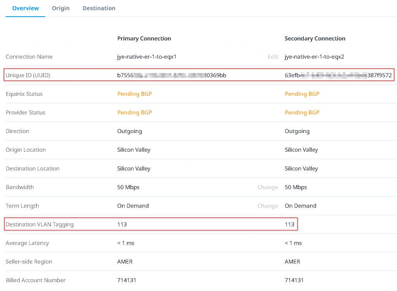
Task: Open the Origin tab
Action: coord(61,8)
